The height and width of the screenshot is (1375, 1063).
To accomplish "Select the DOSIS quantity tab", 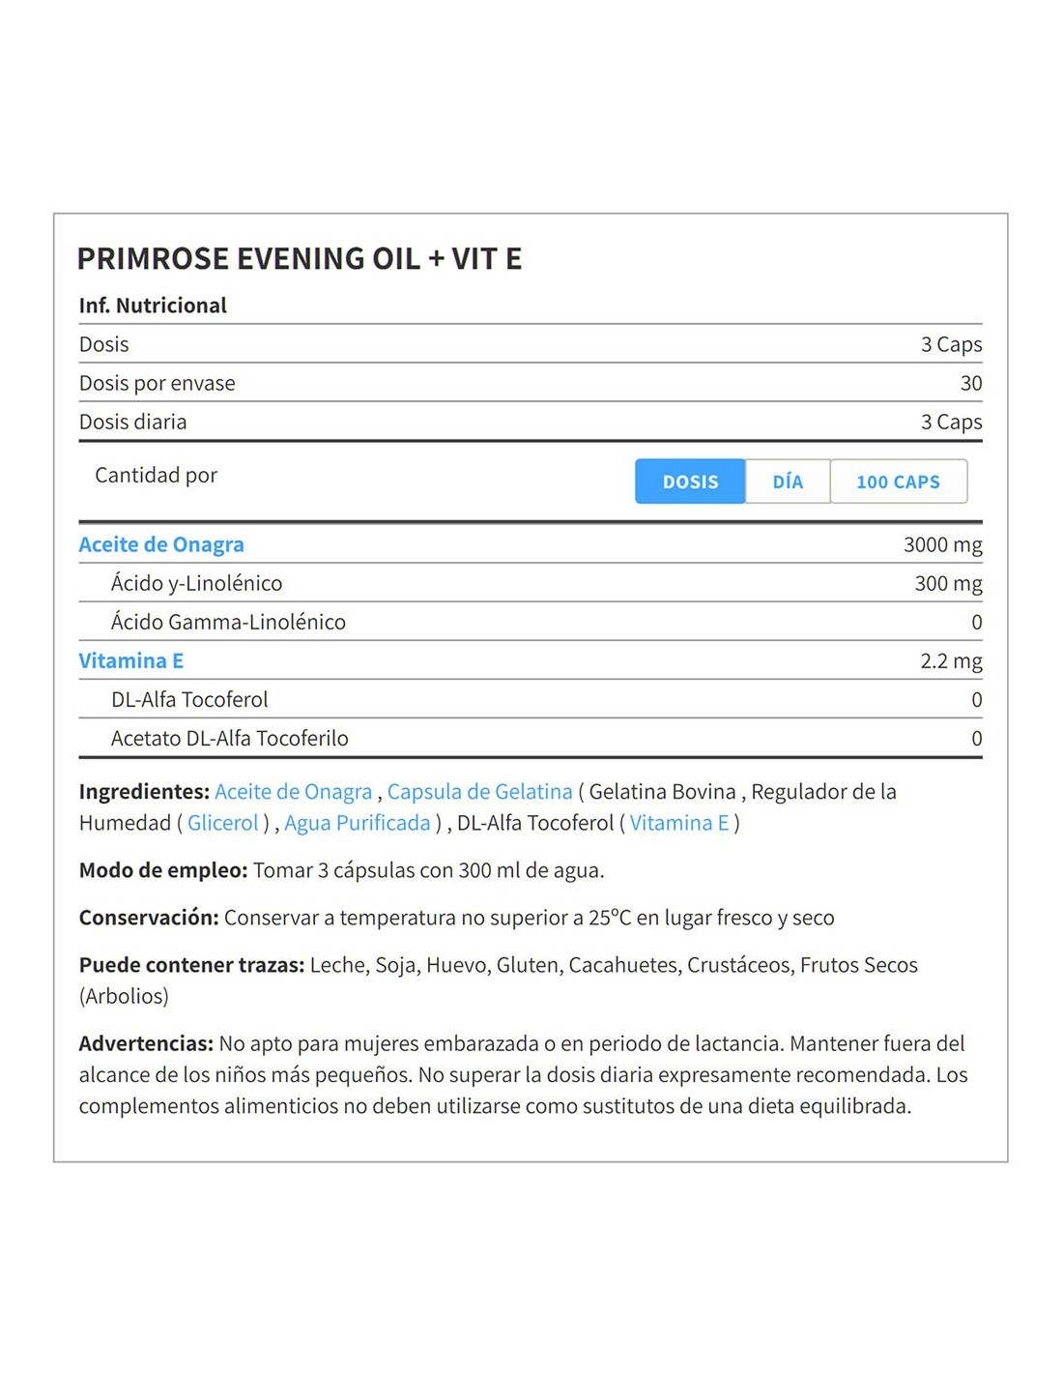I will (x=690, y=482).
